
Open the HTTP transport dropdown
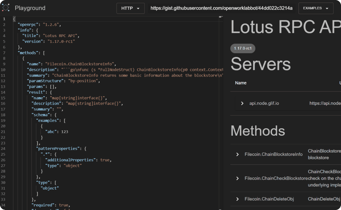point(130,8)
